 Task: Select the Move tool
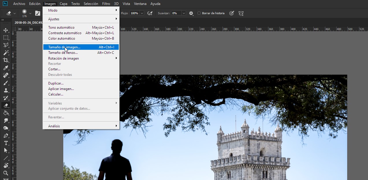pyautogui.click(x=5, y=30)
